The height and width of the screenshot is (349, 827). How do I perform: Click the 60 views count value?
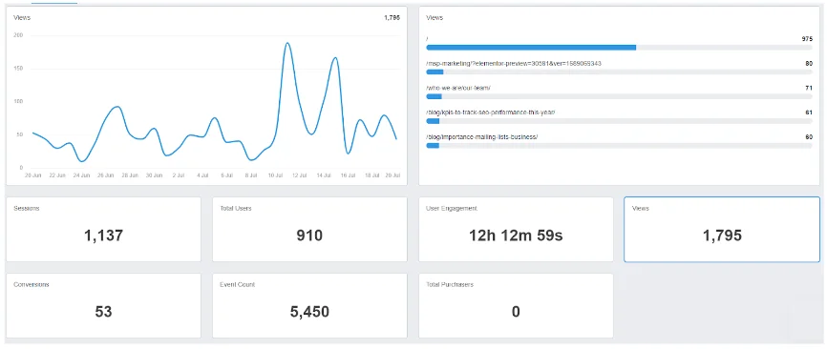pos(809,137)
